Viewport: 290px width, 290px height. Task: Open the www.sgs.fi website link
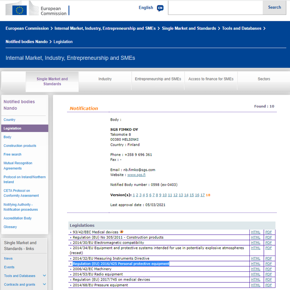[x=136, y=175]
